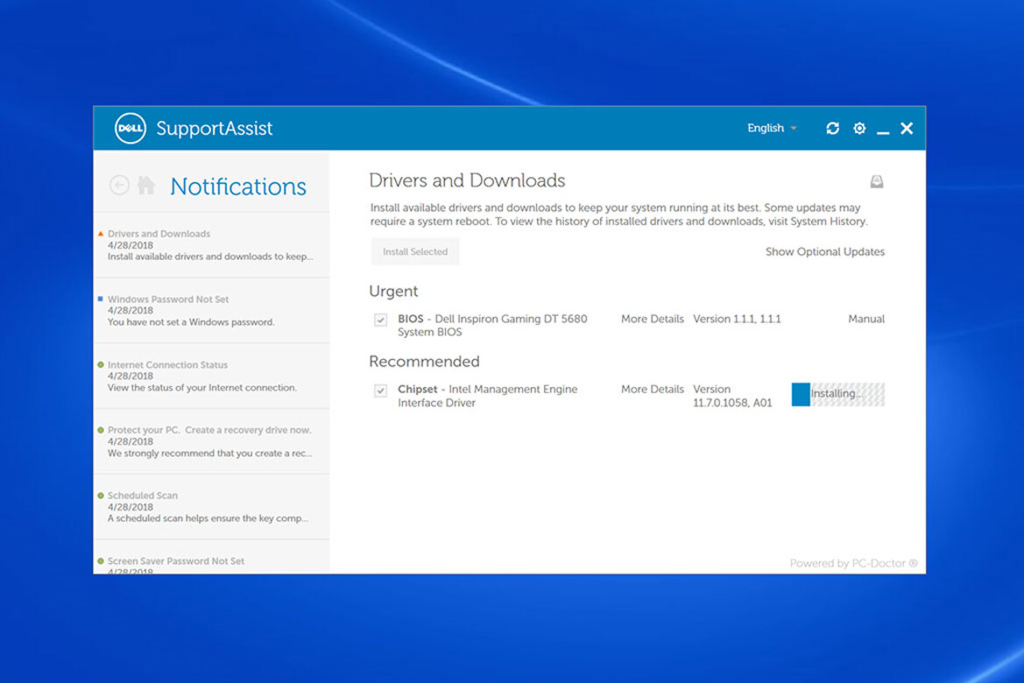Click the Dell logo in the header
The image size is (1024, 683).
(130, 128)
